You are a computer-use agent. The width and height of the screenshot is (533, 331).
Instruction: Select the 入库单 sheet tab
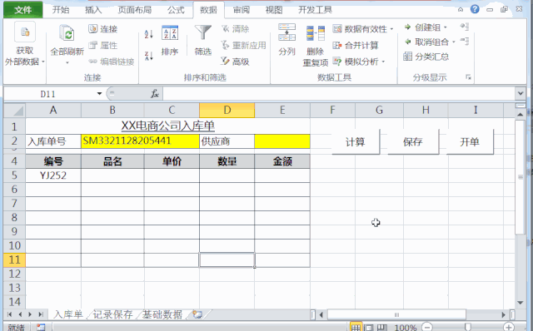pos(68,314)
